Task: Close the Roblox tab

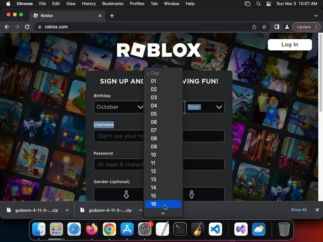Action: pyautogui.click(x=100, y=16)
